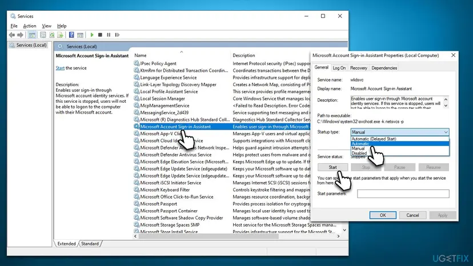This screenshot has height=266, width=473.
Task: Close the Properties dialog with X
Action: point(453,55)
